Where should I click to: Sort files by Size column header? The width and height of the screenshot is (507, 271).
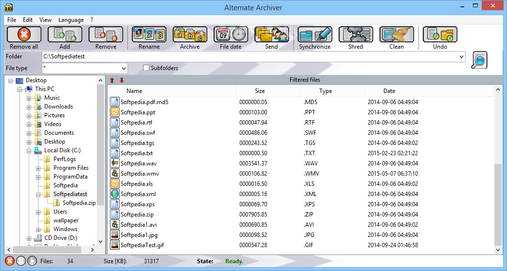pos(268,91)
